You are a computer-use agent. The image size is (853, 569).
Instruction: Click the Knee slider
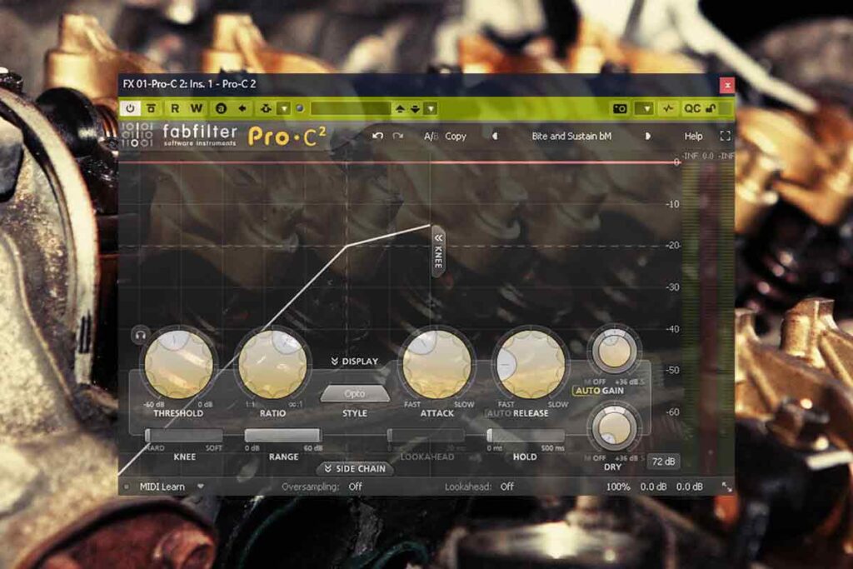(x=184, y=435)
